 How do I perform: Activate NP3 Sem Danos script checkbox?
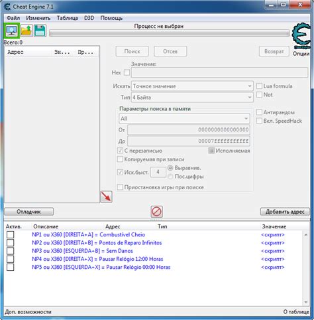click(x=10, y=251)
